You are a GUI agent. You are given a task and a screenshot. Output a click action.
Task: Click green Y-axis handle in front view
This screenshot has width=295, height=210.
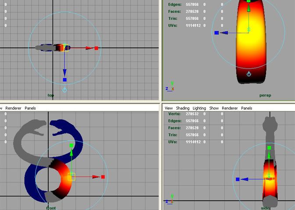coord(71,146)
